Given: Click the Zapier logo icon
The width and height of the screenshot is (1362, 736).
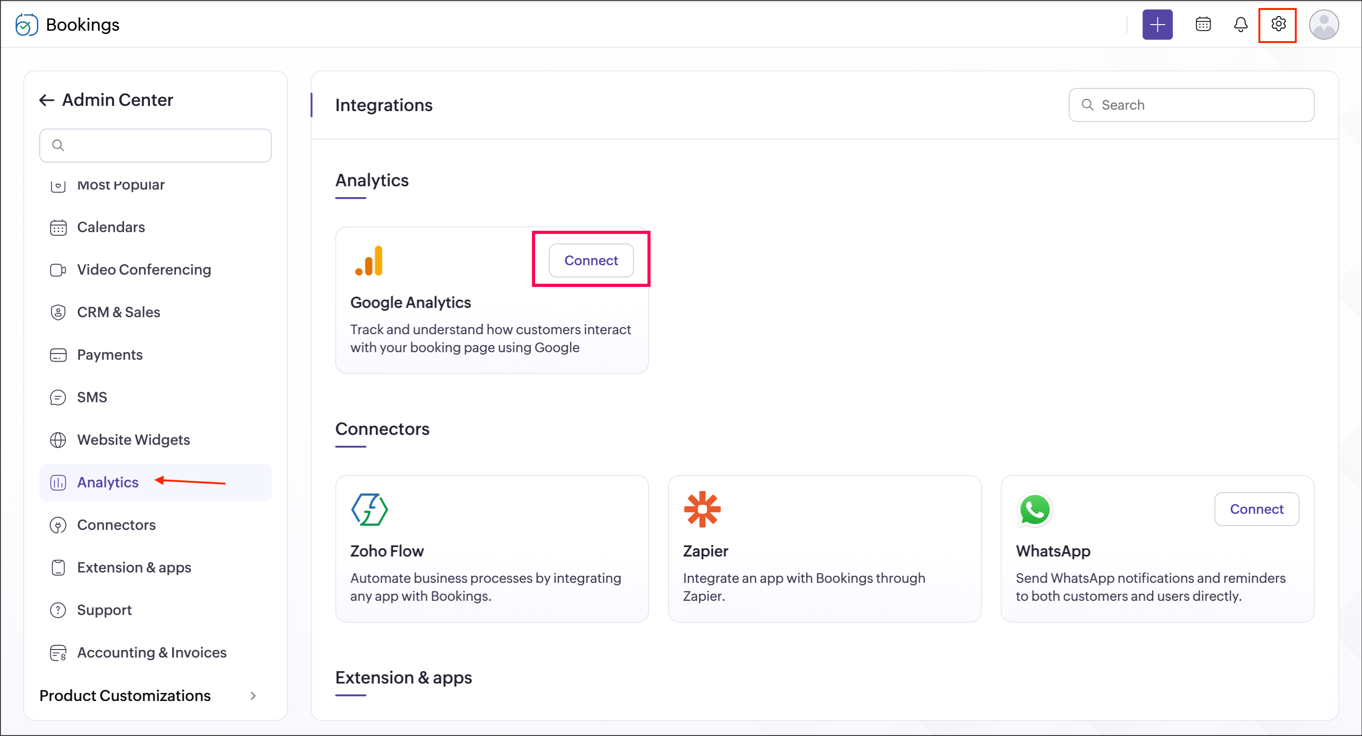Looking at the screenshot, I should click(702, 510).
